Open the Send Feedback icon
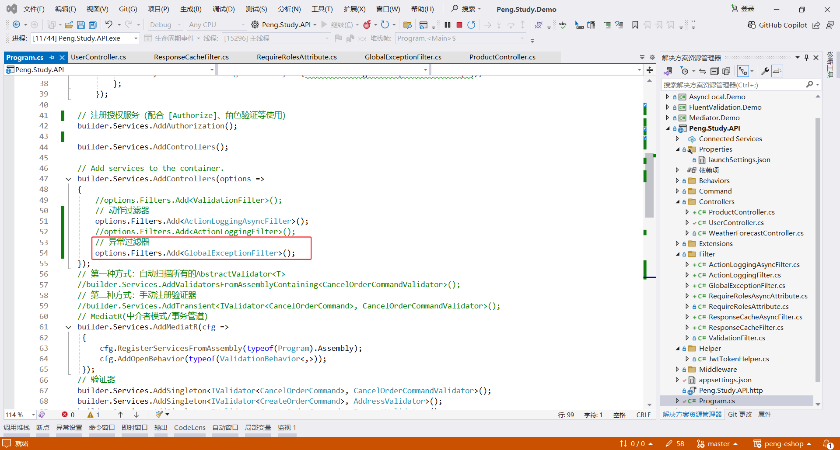This screenshot has height=450, width=840. pyautogui.click(x=830, y=25)
